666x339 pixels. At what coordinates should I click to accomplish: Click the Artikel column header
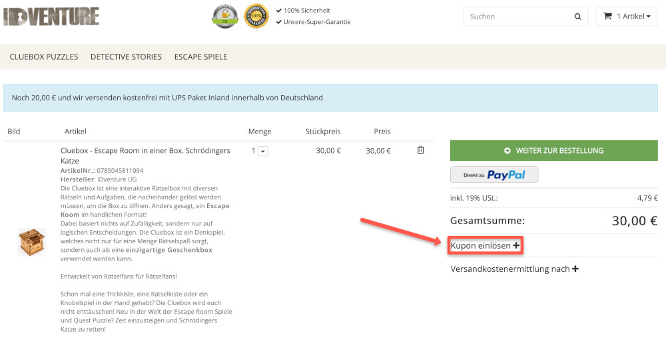75,132
